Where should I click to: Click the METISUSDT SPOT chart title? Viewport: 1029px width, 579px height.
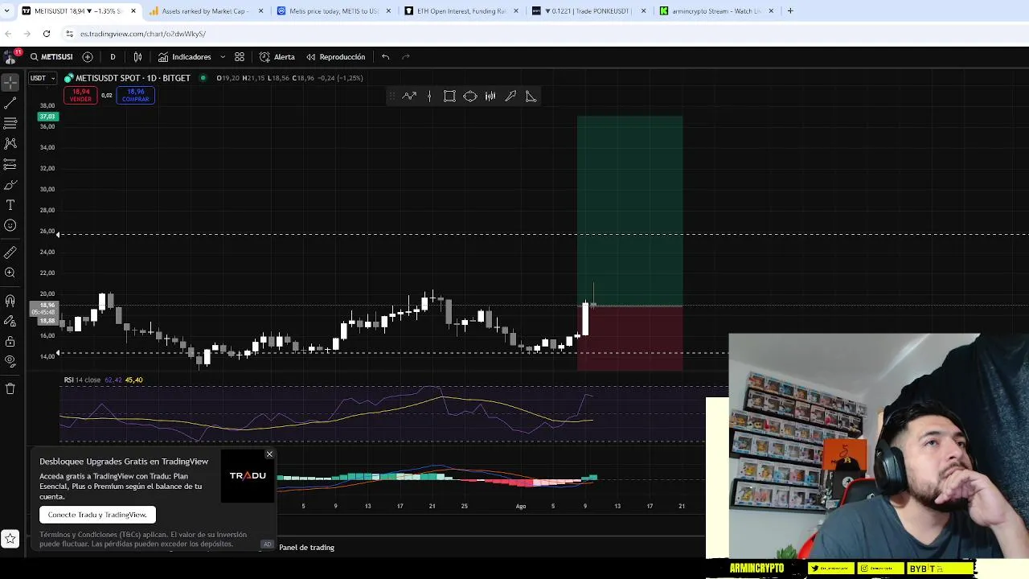click(x=133, y=78)
